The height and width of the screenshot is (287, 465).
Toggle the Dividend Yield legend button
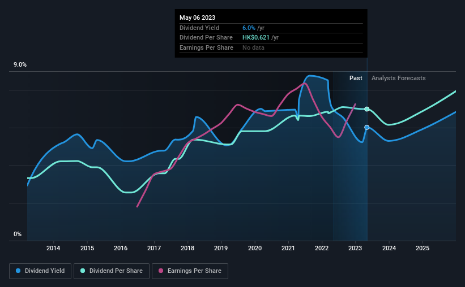tap(40, 271)
